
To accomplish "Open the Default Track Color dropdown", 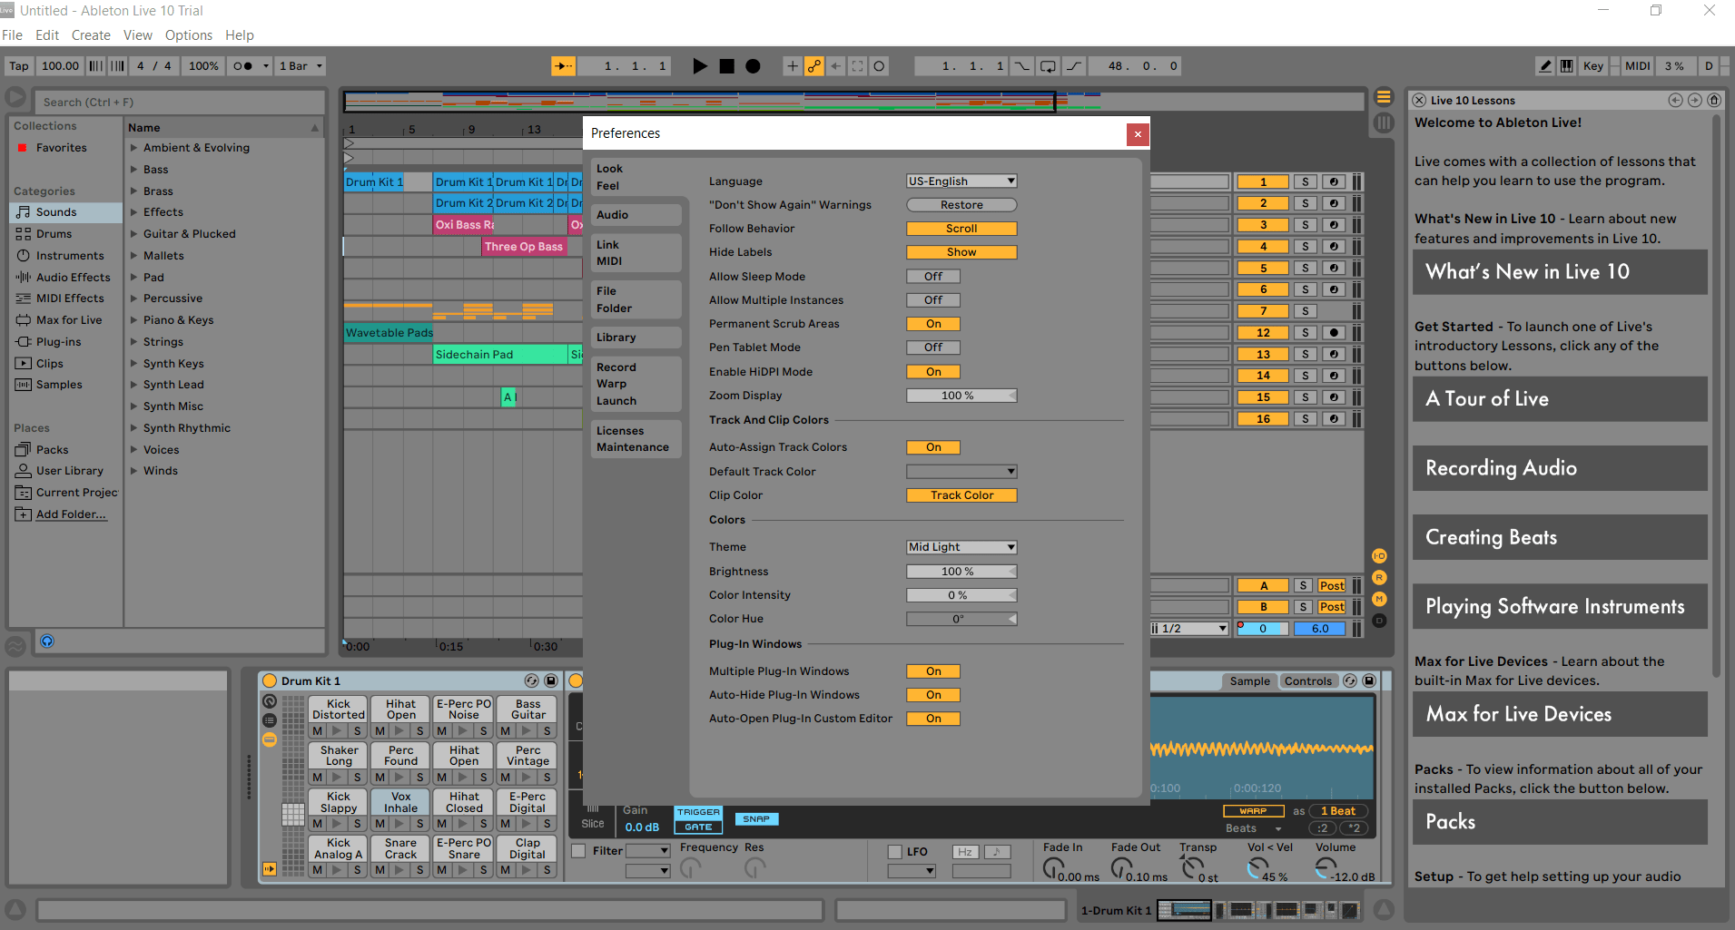I will [x=961, y=471].
